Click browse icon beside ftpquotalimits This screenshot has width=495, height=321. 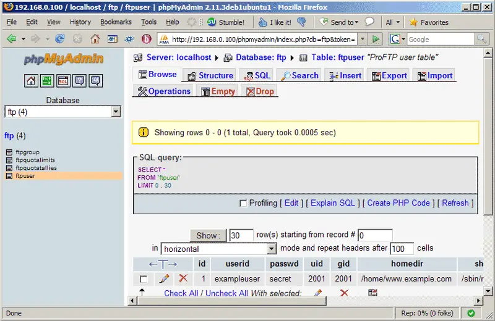point(9,160)
